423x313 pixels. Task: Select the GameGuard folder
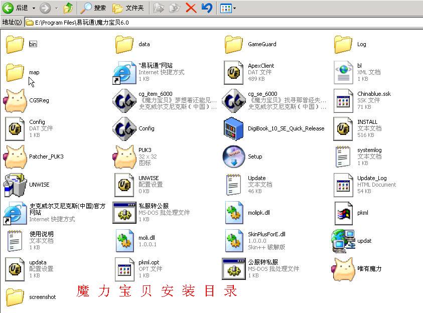coord(250,44)
